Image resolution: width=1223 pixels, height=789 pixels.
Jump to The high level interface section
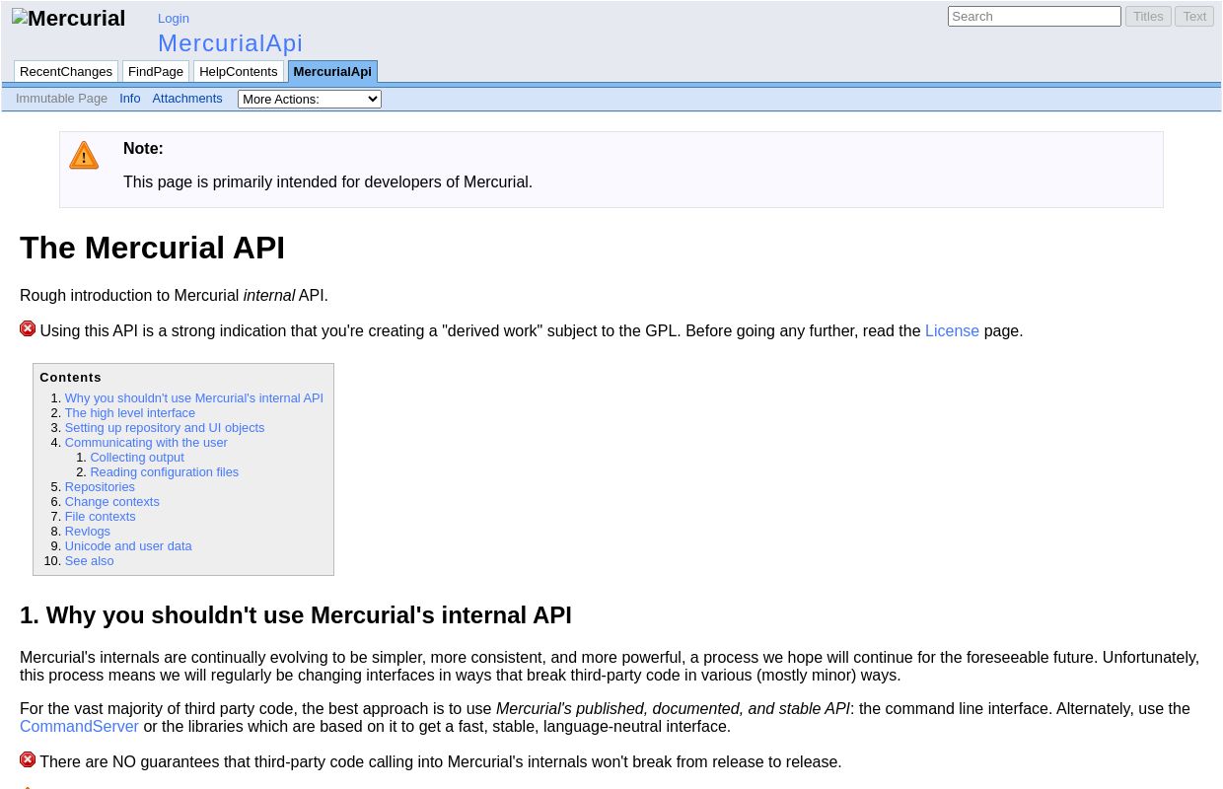click(130, 413)
